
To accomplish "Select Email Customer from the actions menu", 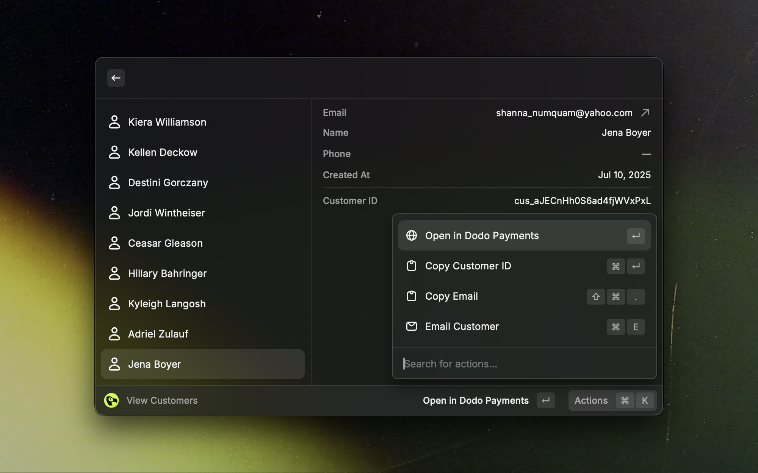I will tap(462, 326).
